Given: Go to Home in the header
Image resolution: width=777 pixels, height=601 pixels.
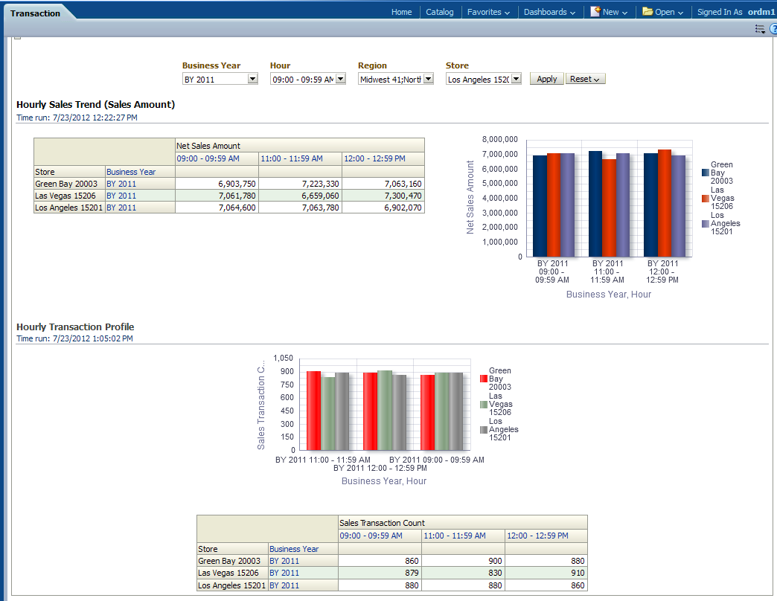Looking at the screenshot, I should coord(401,12).
